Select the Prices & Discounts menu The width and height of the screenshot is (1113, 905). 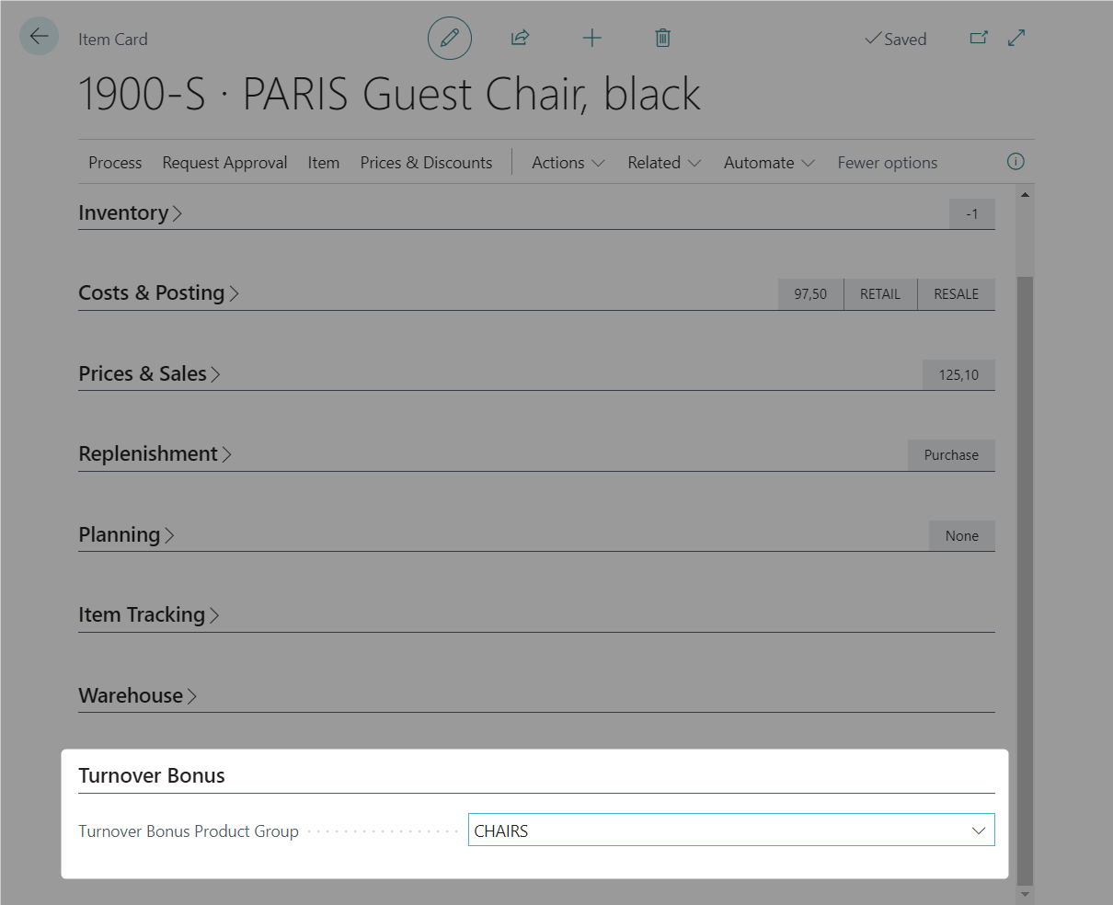[x=426, y=163]
